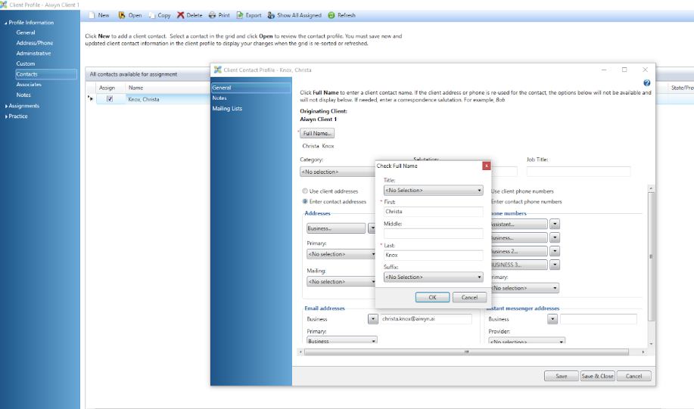Open the selected contact via Open toolbar icon
Screen dimensions: 694x409
[122, 15]
